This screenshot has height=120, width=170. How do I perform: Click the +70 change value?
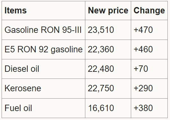click(141, 69)
